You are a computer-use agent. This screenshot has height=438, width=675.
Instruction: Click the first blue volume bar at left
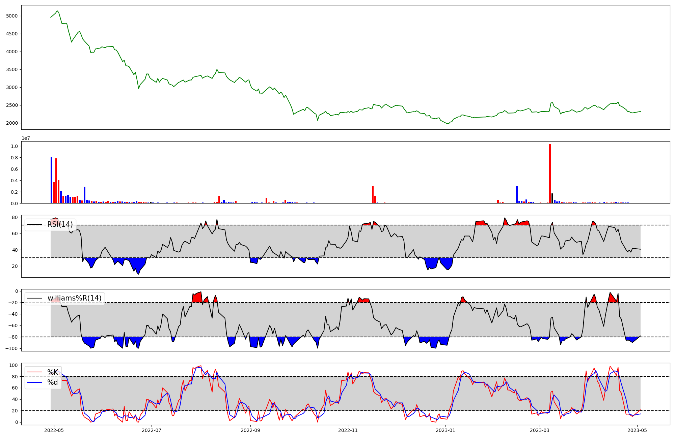[x=52, y=180]
